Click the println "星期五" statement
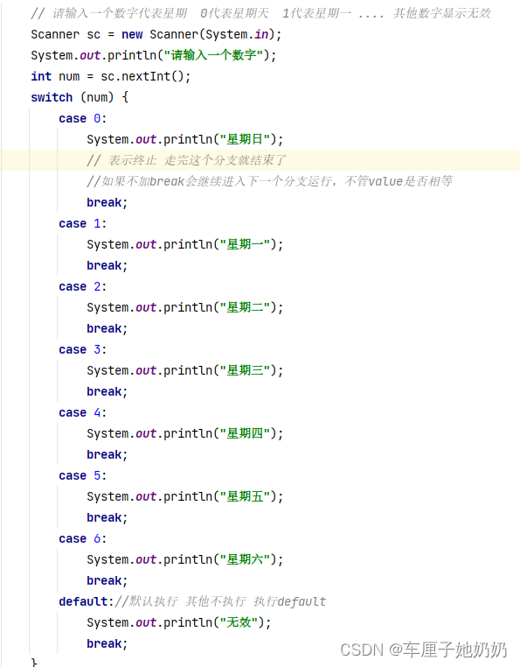 [184, 496]
